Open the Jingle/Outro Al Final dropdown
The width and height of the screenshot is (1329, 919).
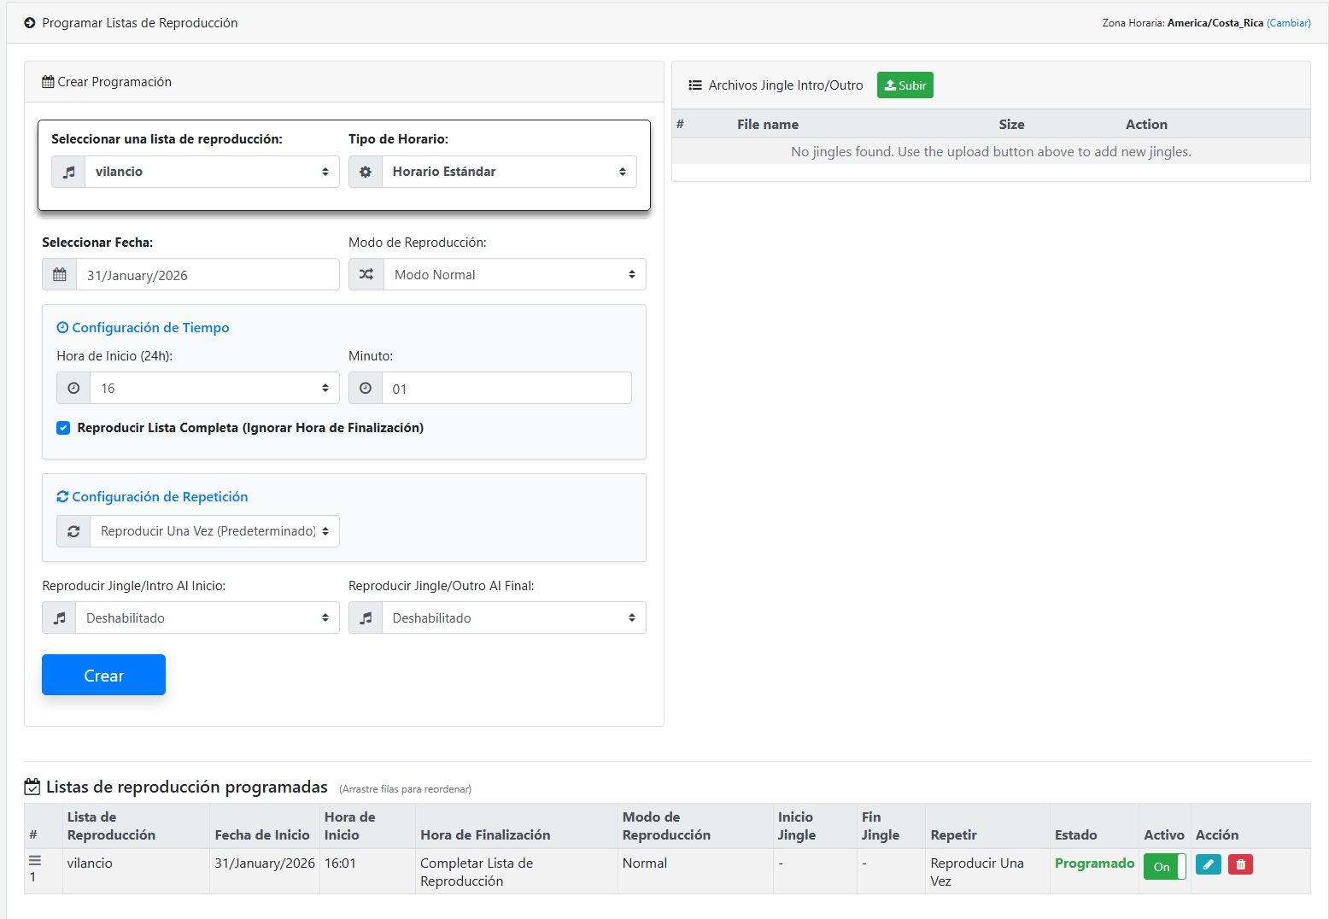[x=512, y=618]
